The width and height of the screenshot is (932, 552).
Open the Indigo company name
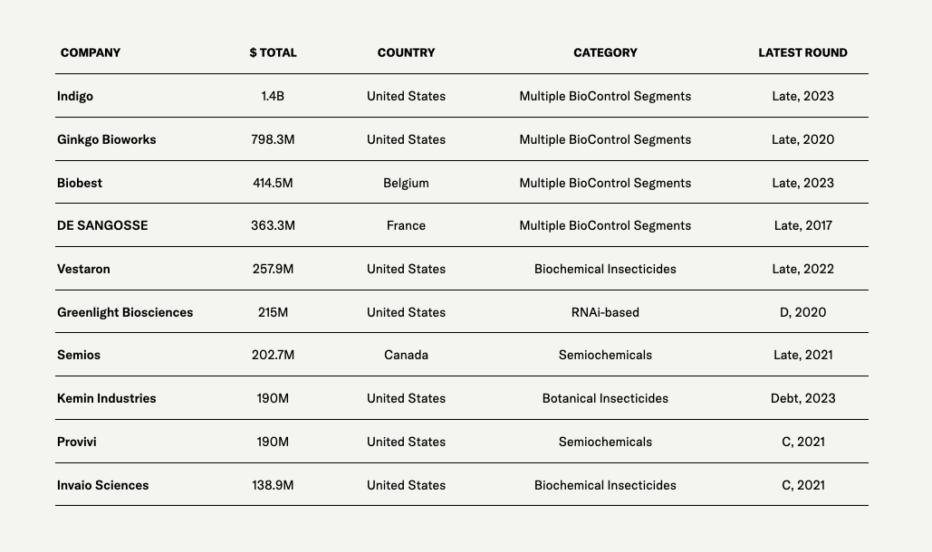pyautogui.click(x=75, y=96)
